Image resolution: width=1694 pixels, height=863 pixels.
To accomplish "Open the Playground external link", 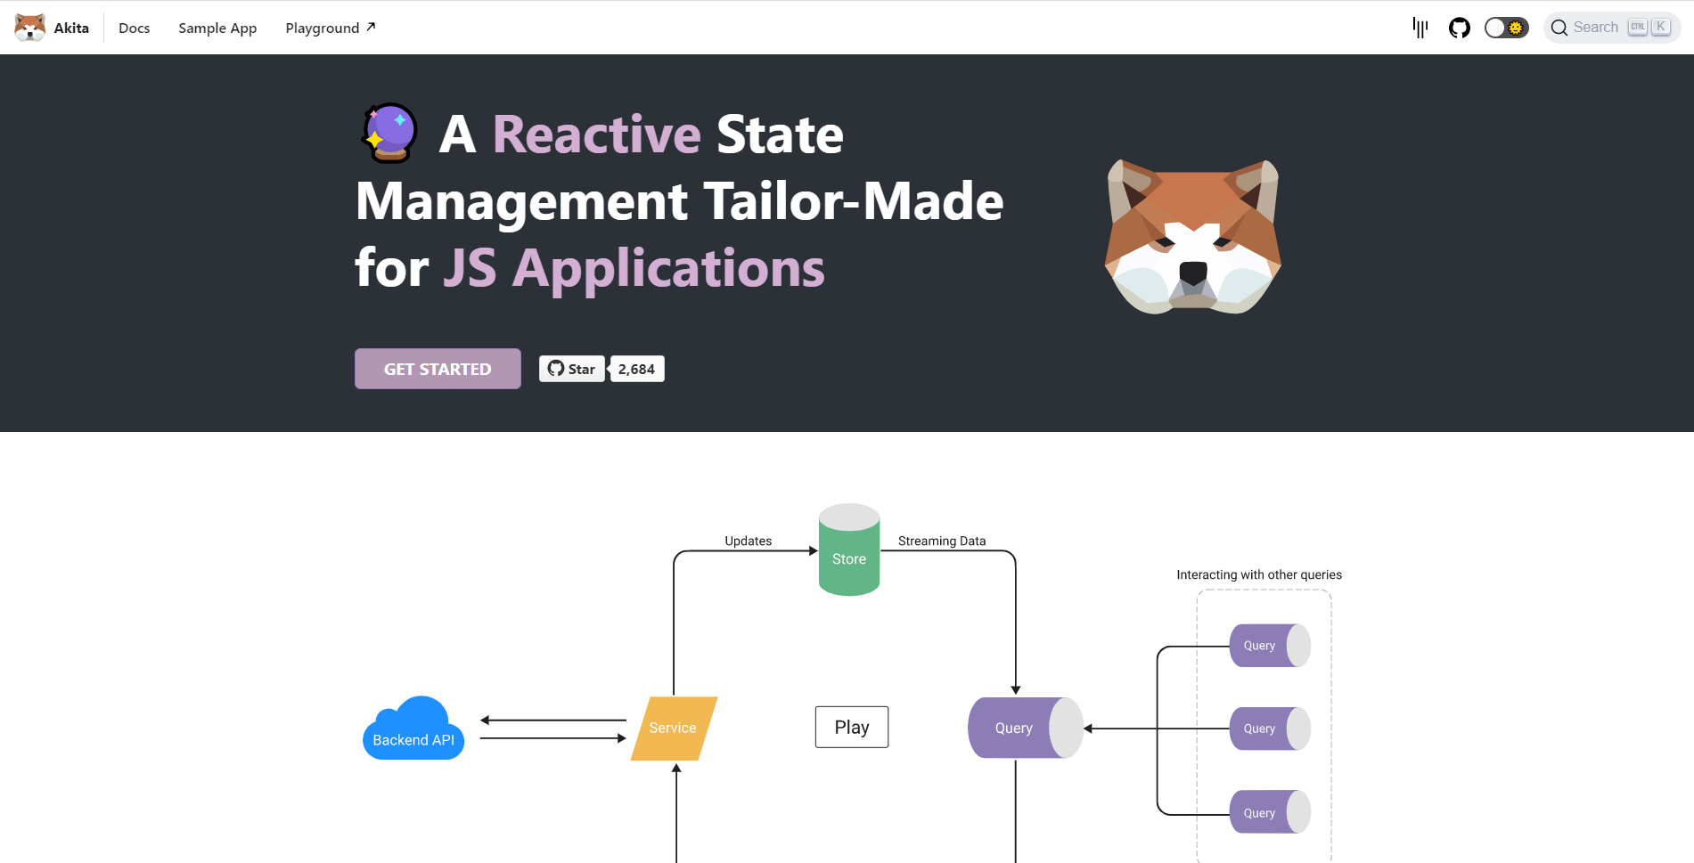I will (x=330, y=28).
